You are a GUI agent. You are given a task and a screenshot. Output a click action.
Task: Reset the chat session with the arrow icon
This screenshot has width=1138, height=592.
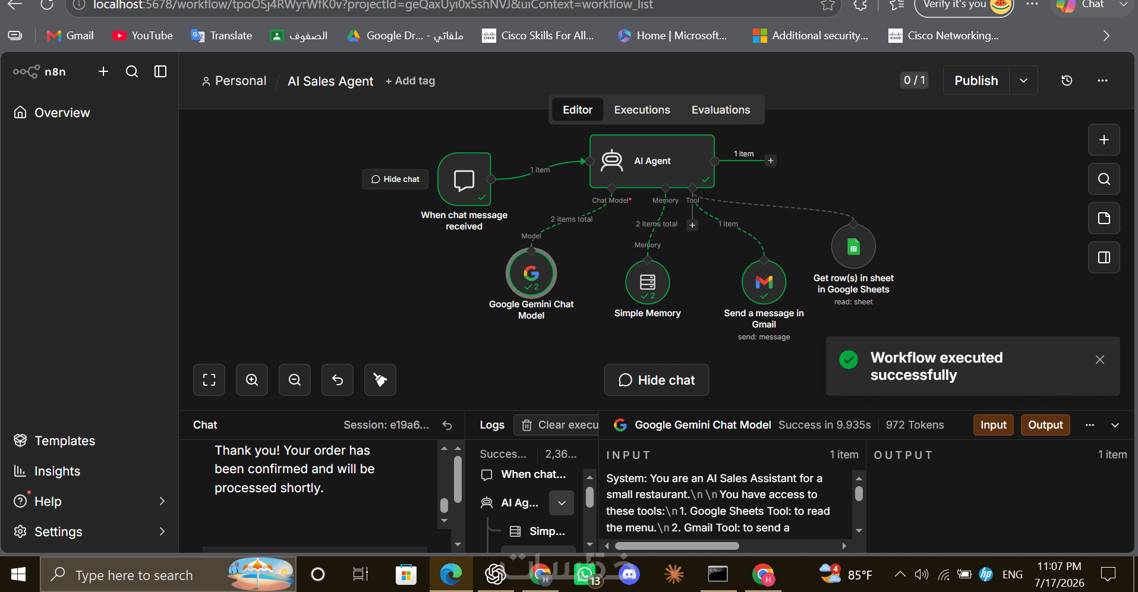447,425
